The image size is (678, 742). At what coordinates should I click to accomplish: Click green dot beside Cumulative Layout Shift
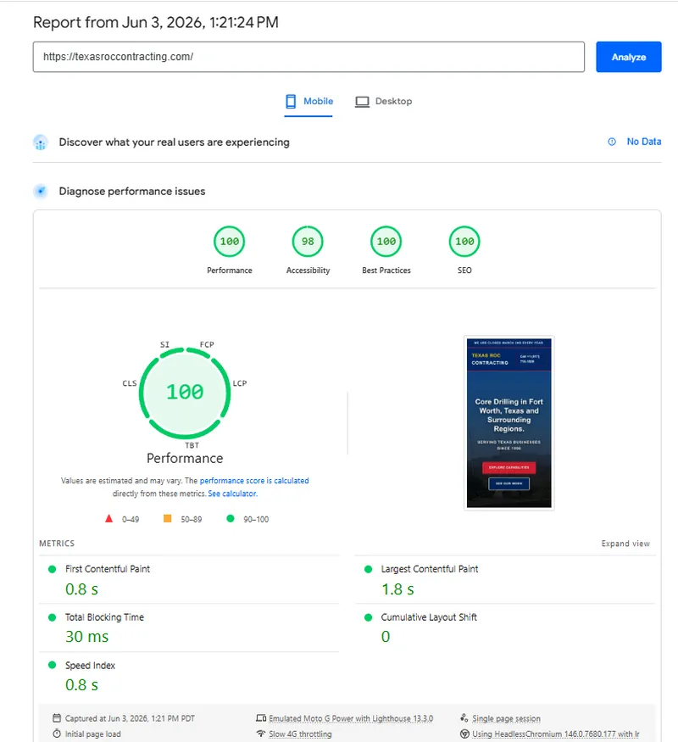pyautogui.click(x=368, y=617)
